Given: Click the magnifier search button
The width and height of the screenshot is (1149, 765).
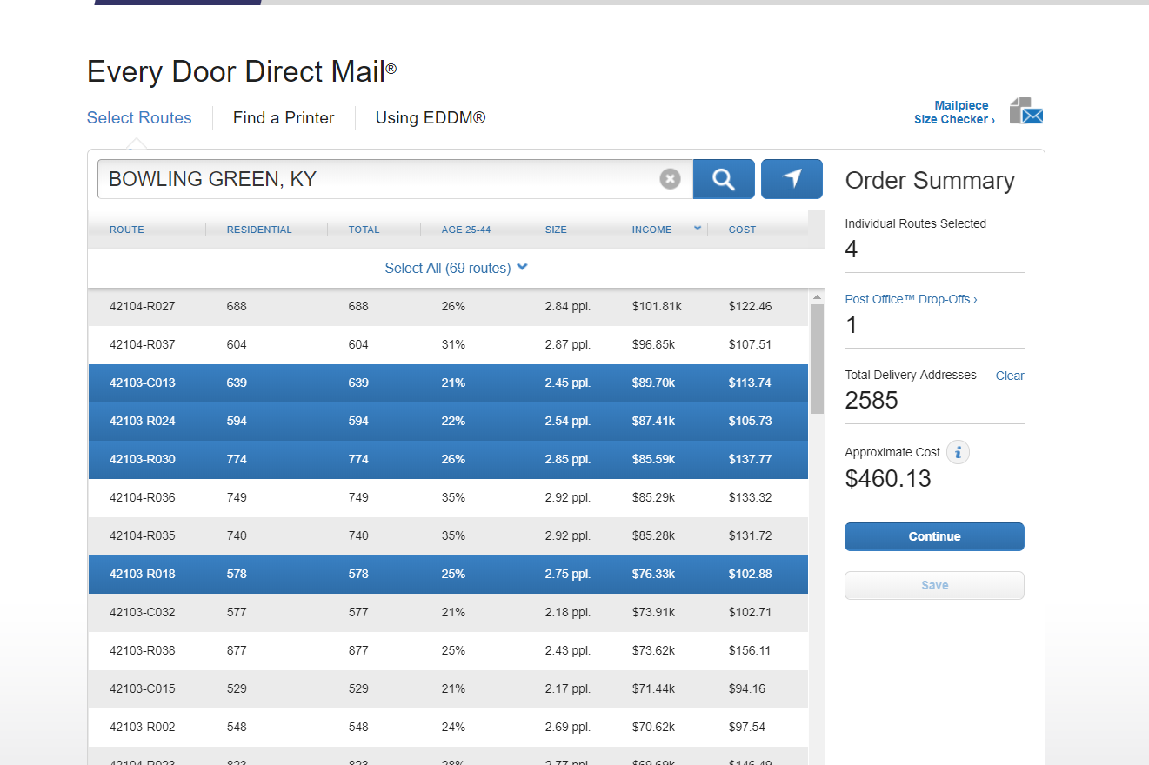Looking at the screenshot, I should pos(724,179).
